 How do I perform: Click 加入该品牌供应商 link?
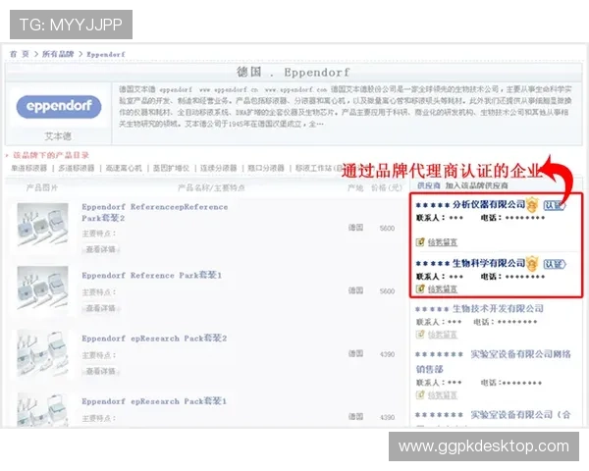[477, 185]
